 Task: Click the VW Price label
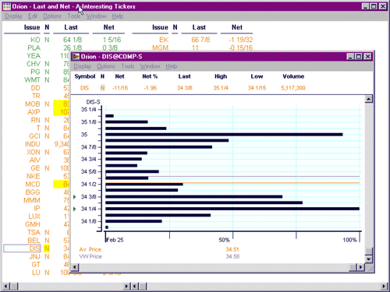[90, 256]
